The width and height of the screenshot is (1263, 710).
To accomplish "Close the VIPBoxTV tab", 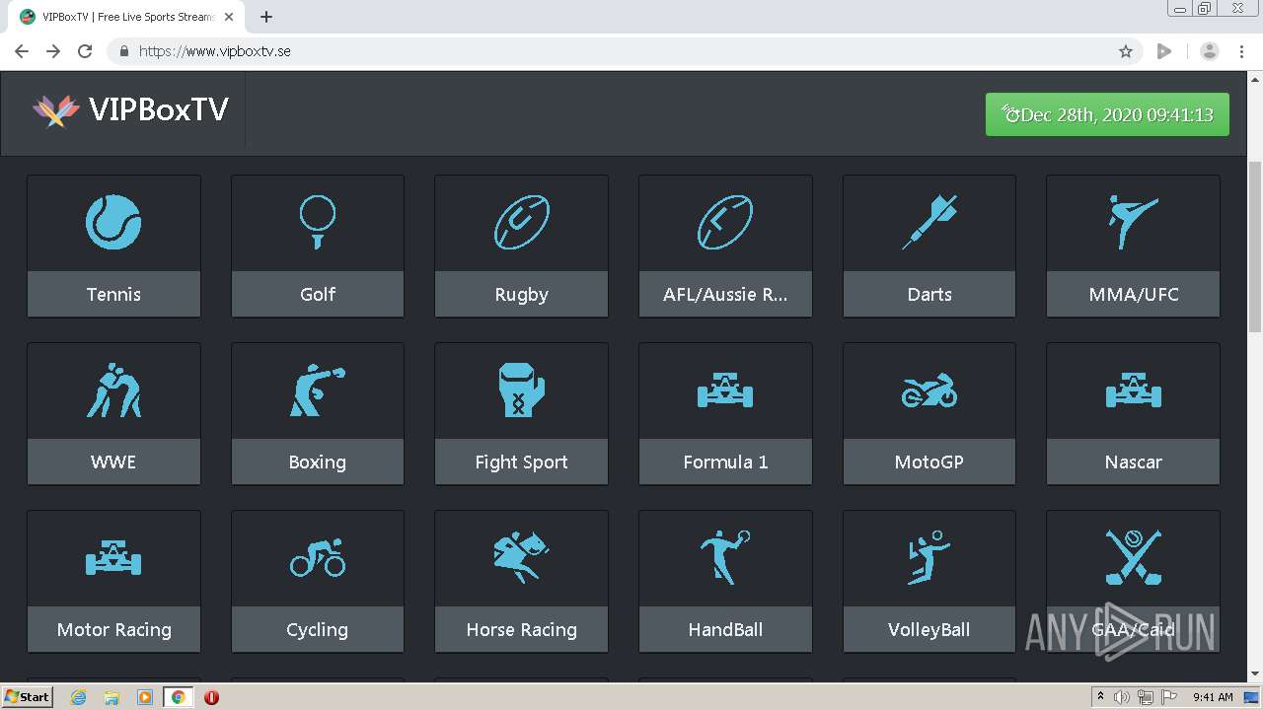I will click(229, 17).
